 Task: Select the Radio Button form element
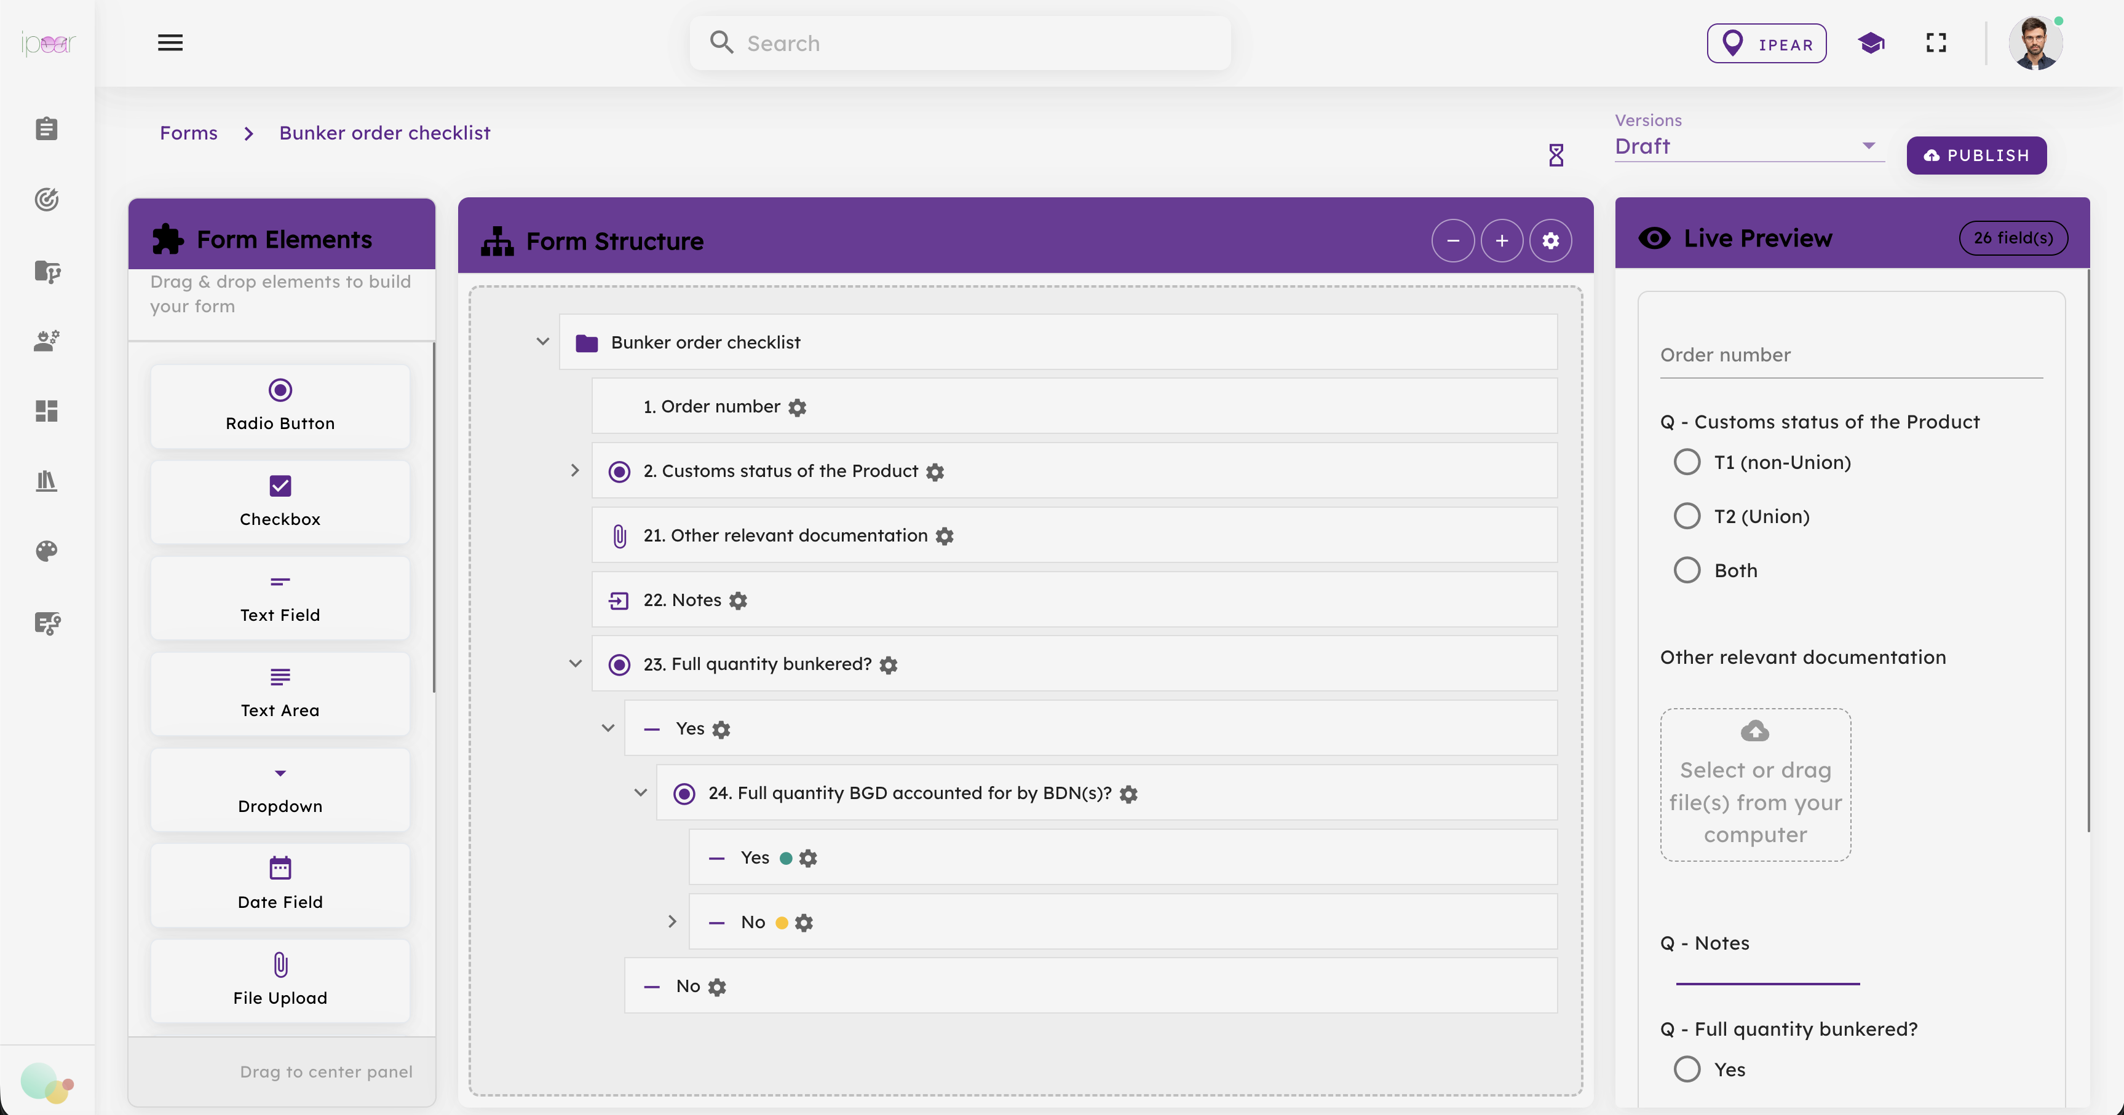pos(280,406)
